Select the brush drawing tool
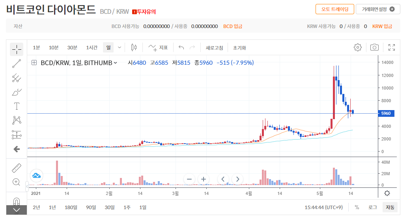 (17, 92)
